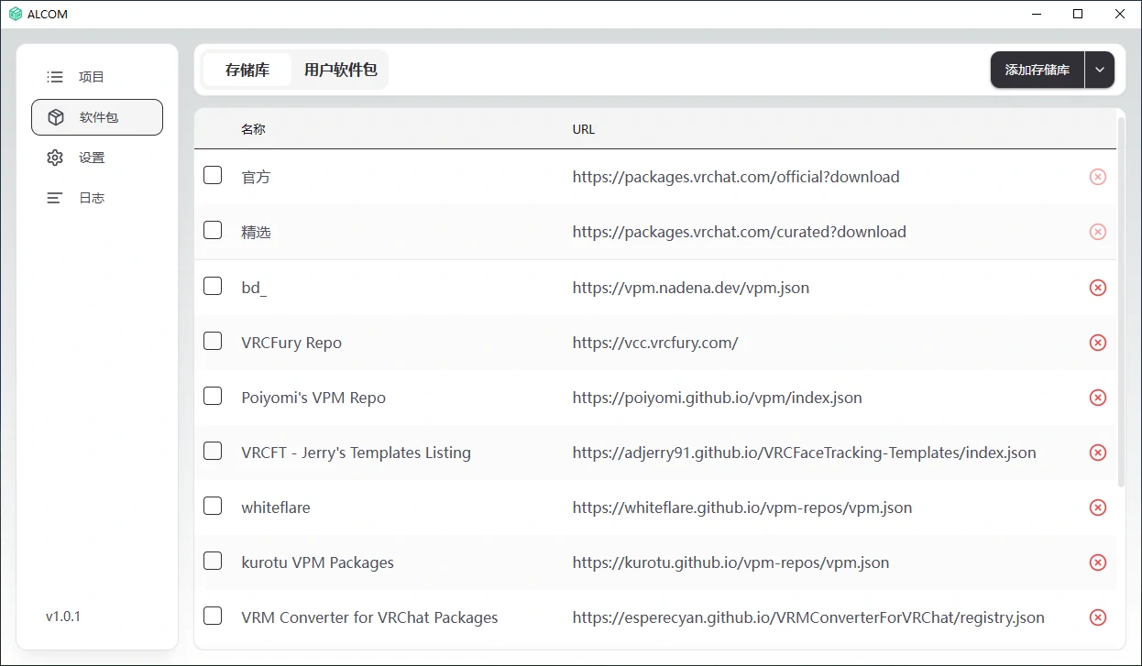
Task: Tick the whiteflare repository checkbox
Action: click(213, 507)
